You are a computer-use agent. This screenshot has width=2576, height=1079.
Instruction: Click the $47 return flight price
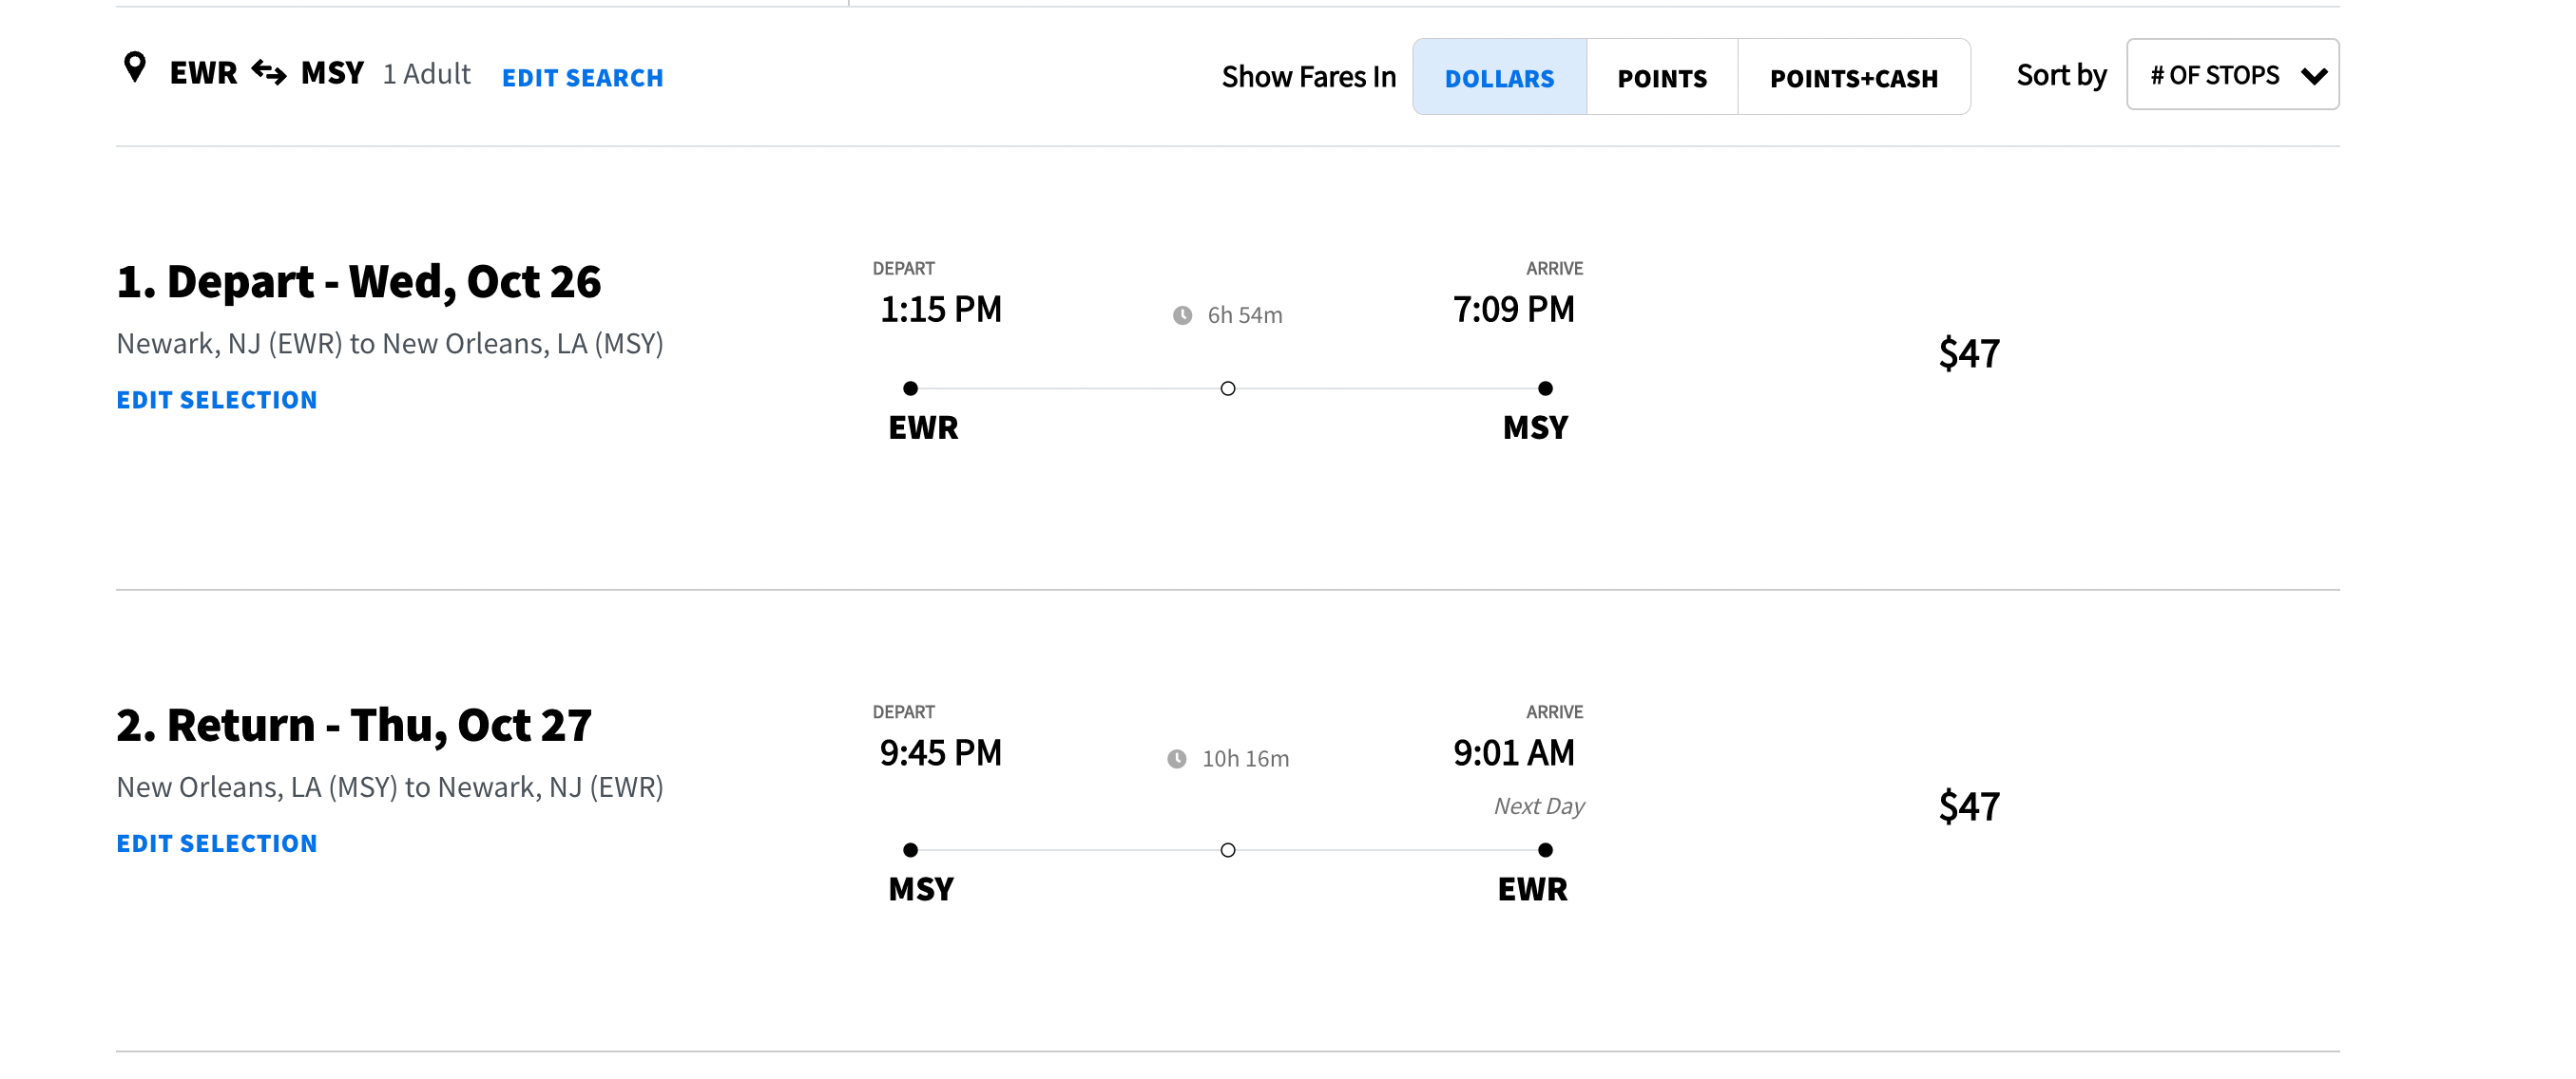[1969, 807]
